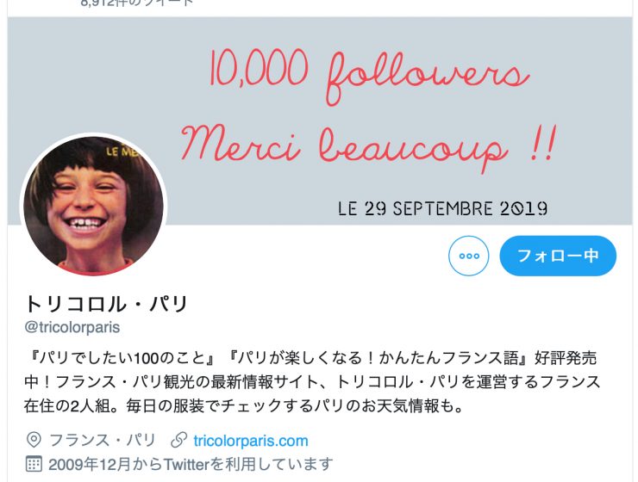Visit the tricolorparis.com website link
Image resolution: width=638 pixels, height=482 pixels.
[251, 441]
